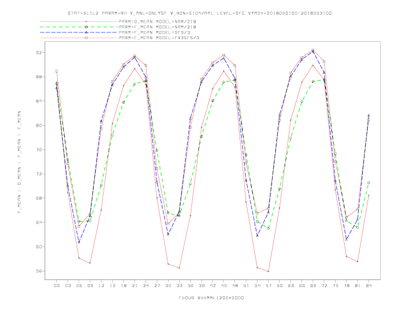Click x-axis tick label 12
Viewport: 402px width, 311px height.
pyautogui.click(x=102, y=286)
